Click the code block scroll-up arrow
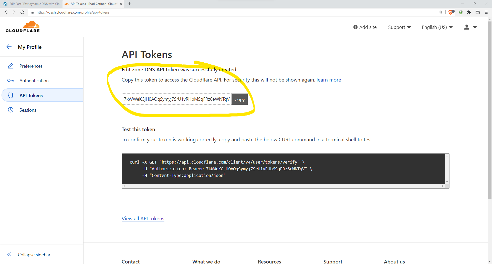This screenshot has height=264, width=492. 447,156
